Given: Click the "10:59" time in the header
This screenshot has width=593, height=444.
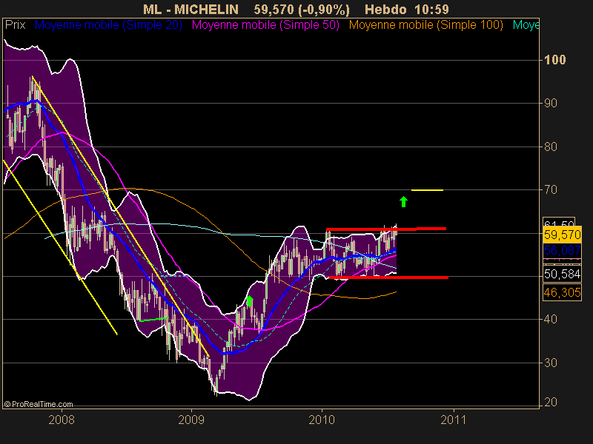Looking at the screenshot, I should [431, 9].
